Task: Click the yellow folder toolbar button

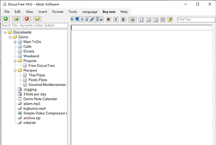Action: [37, 19]
